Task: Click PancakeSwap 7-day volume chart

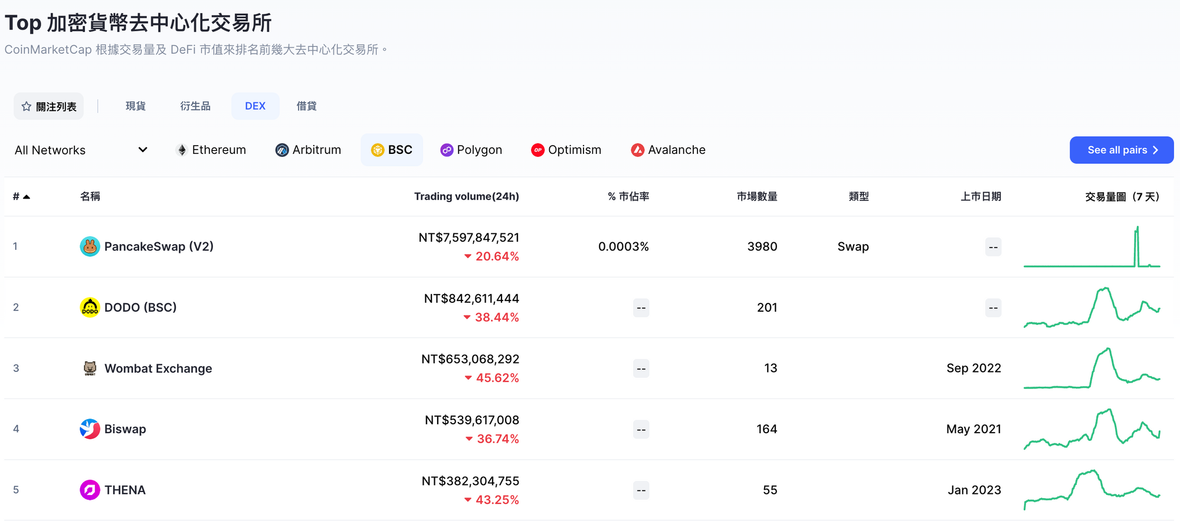Action: click(x=1092, y=246)
